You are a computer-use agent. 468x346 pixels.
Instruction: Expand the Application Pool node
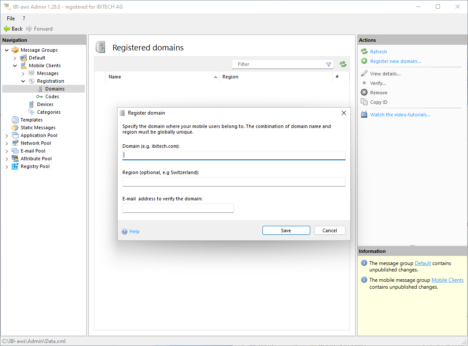(7, 135)
